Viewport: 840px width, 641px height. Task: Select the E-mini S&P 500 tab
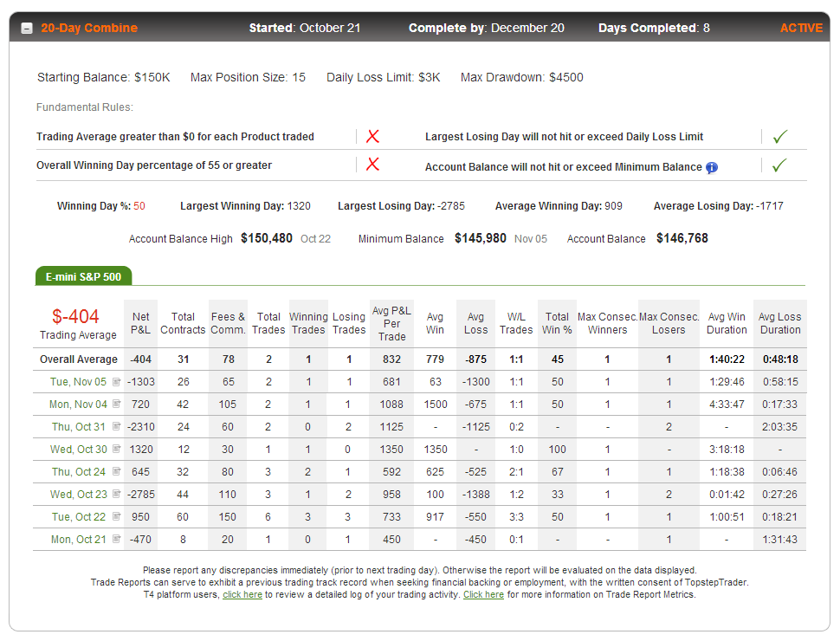(84, 276)
